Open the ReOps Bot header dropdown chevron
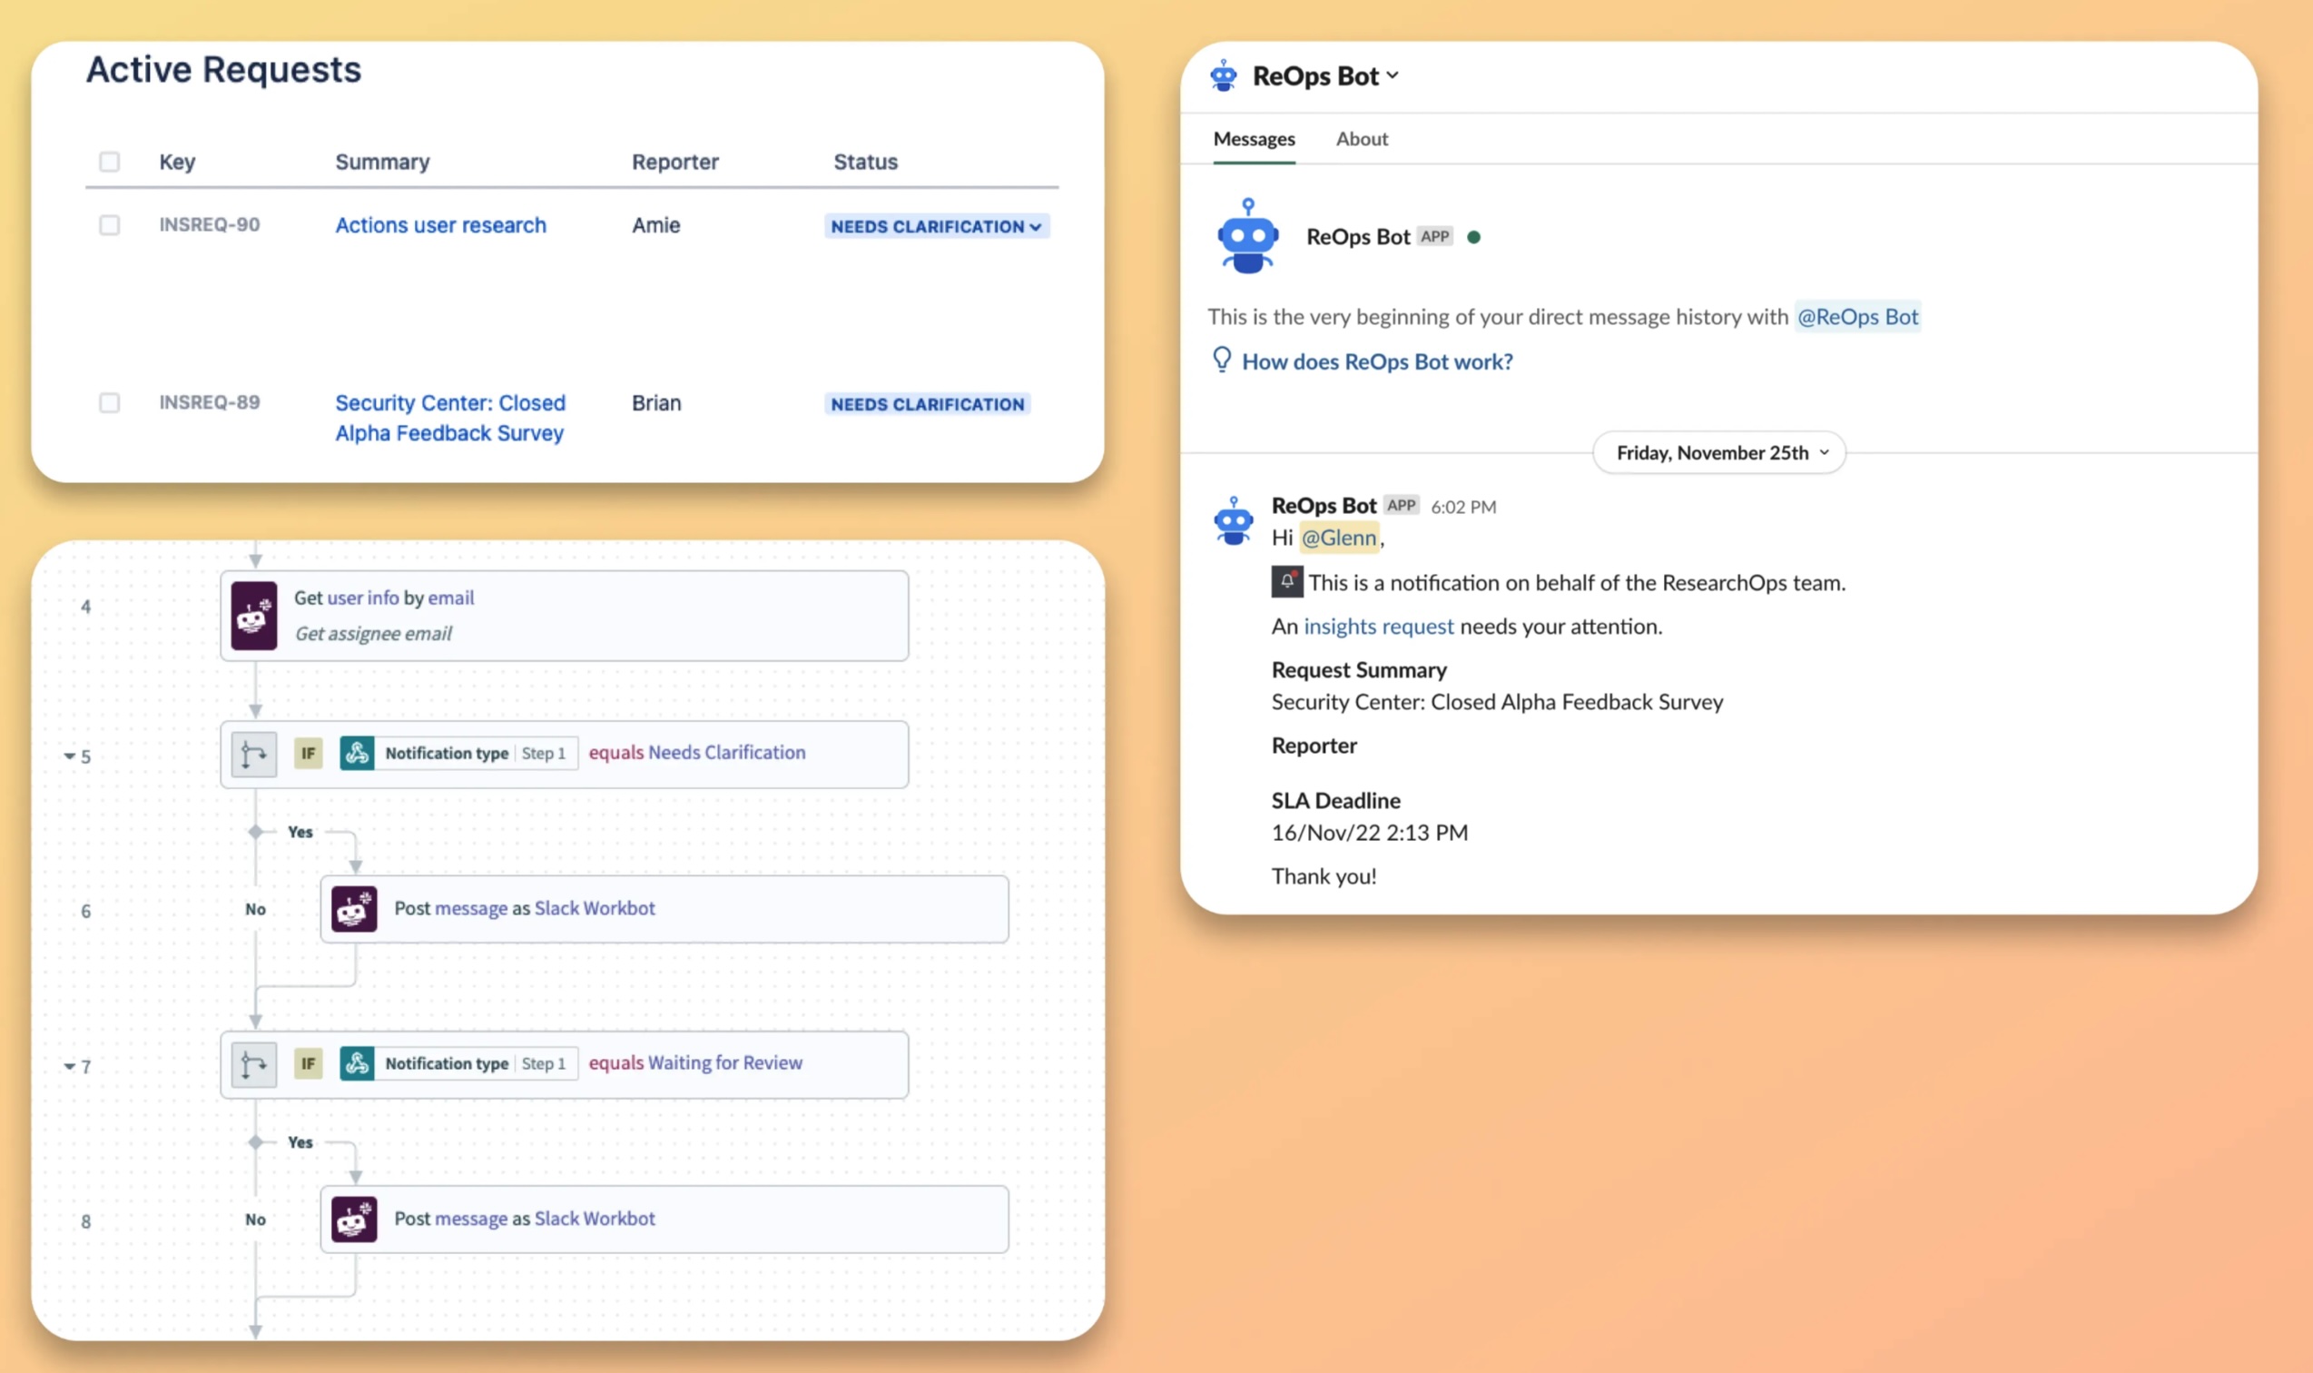 pos(1393,75)
